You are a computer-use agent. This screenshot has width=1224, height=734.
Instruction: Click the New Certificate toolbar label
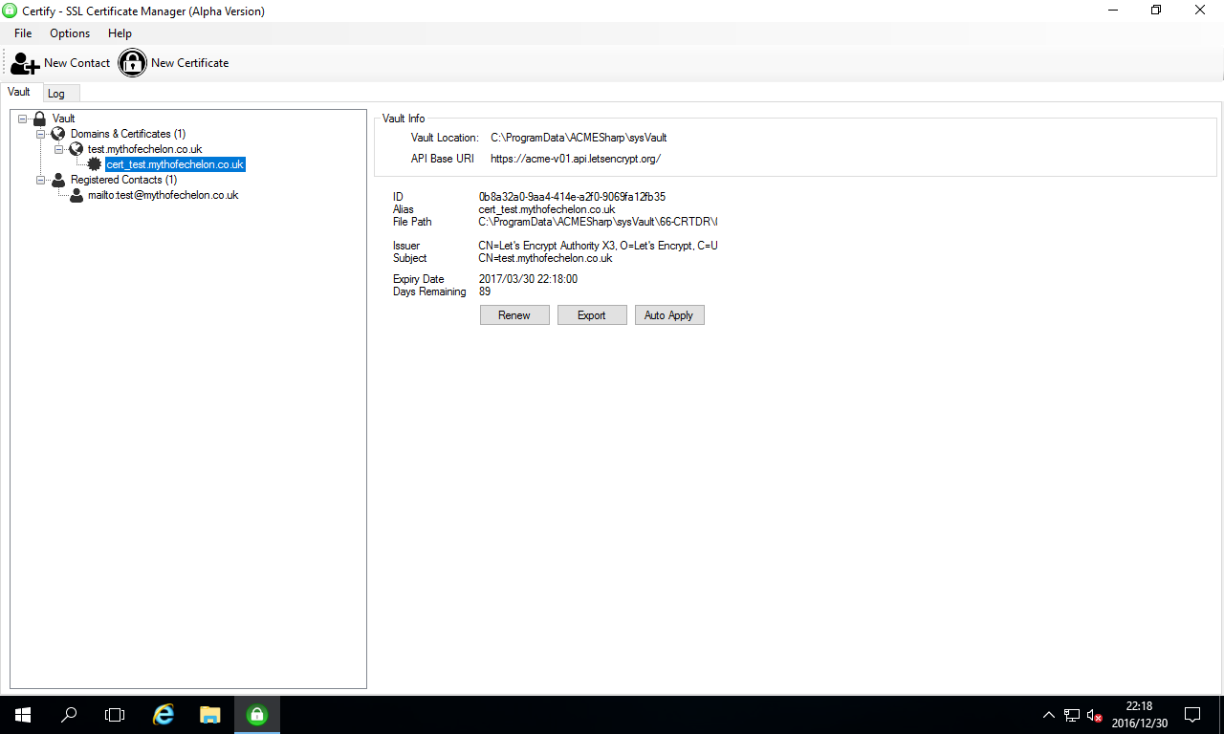(x=190, y=63)
